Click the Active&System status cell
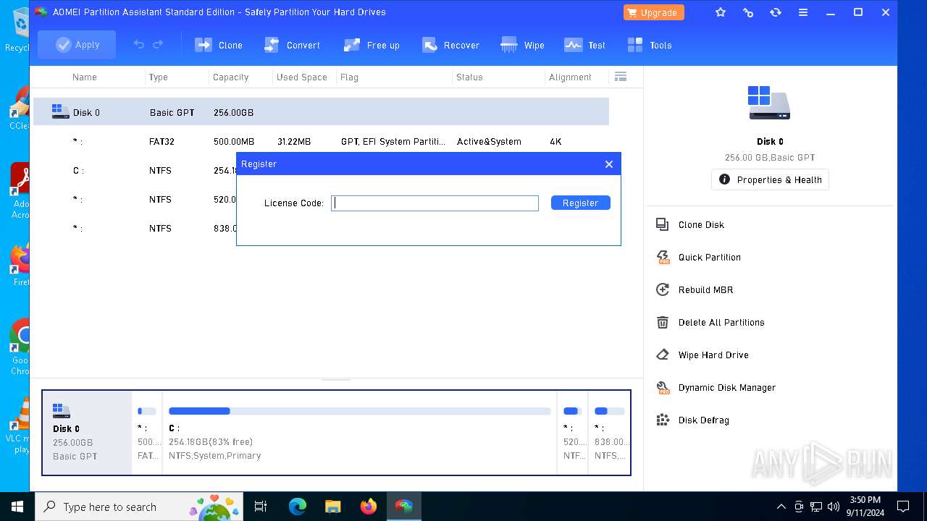Viewport: 927px width, 521px height. coord(489,142)
